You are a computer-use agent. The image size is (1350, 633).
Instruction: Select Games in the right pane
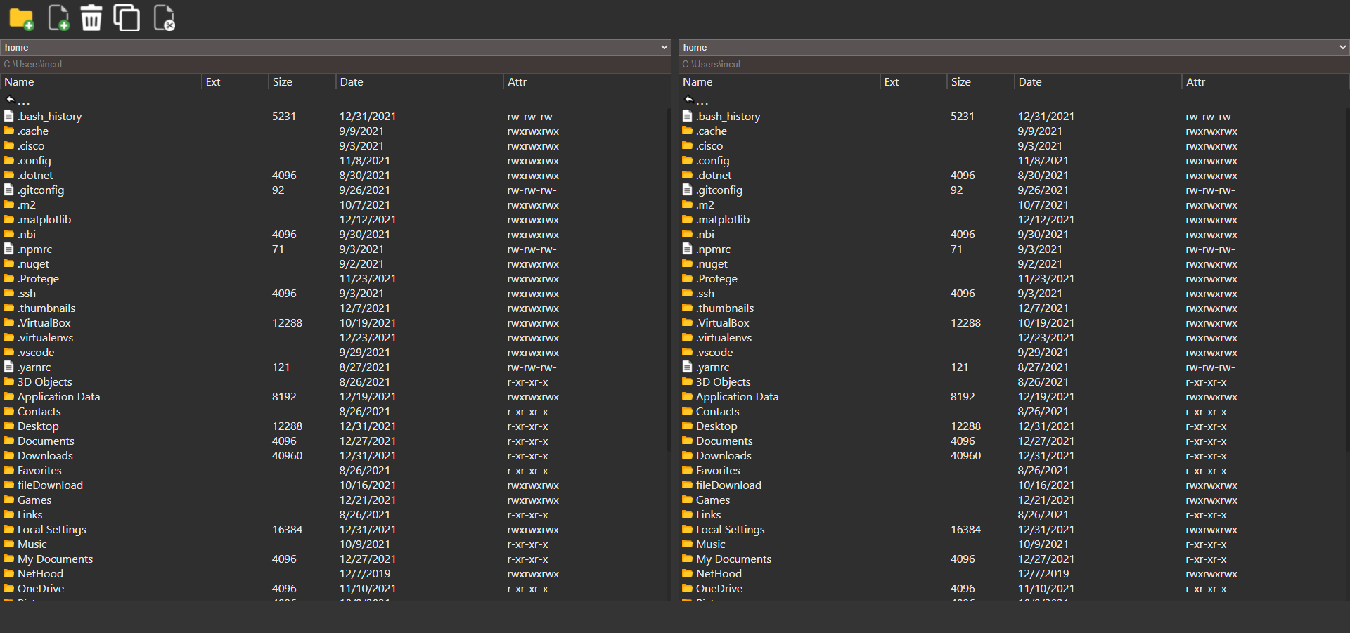point(713,500)
